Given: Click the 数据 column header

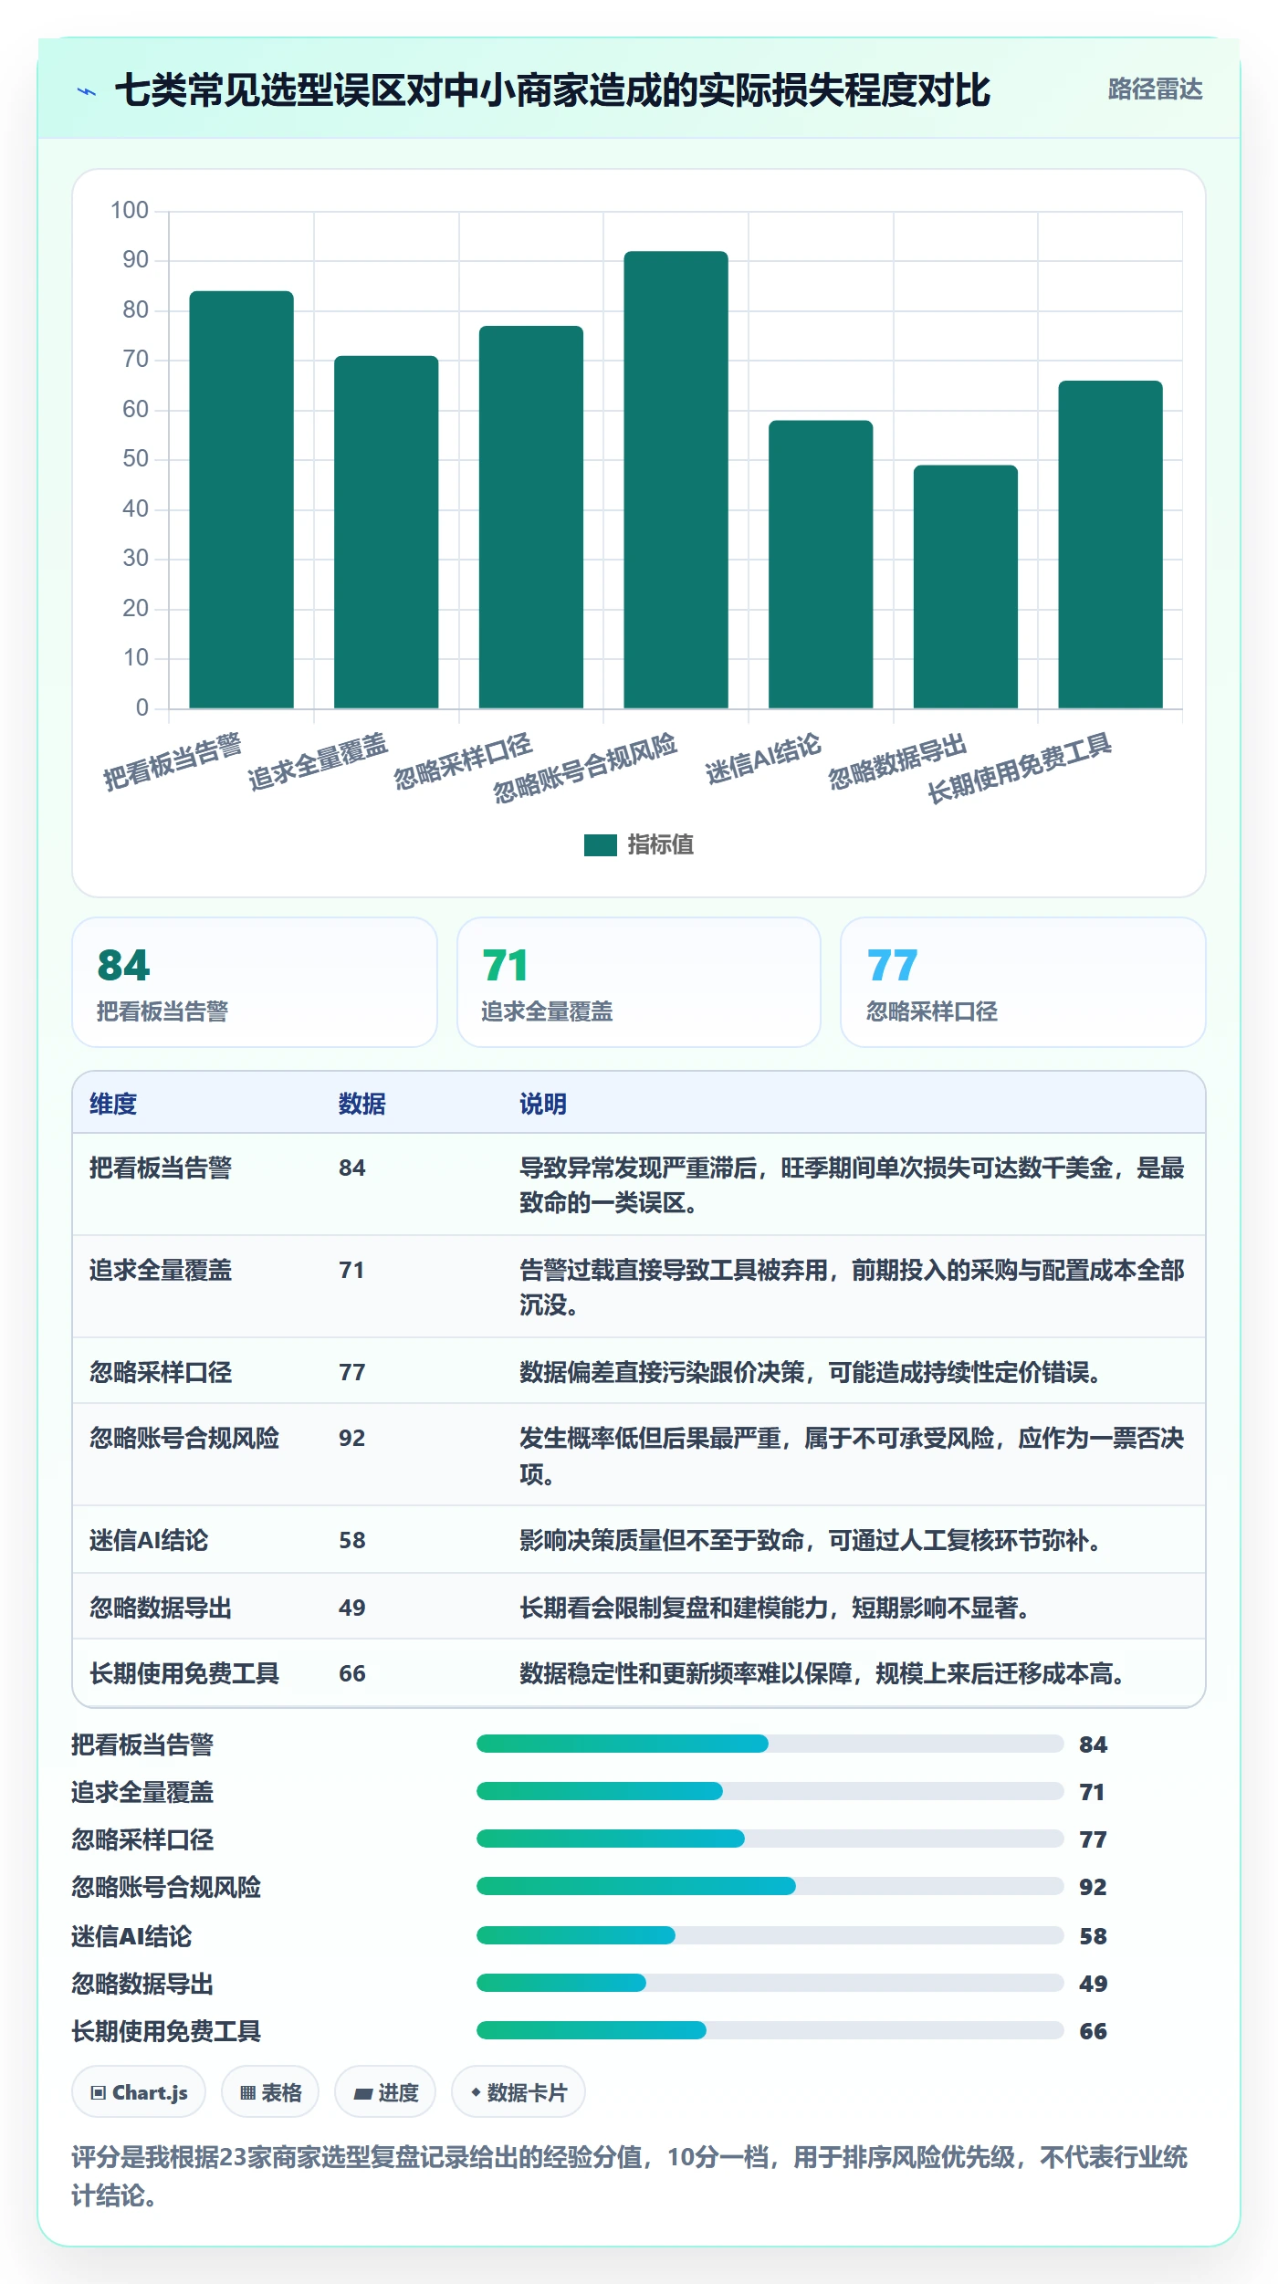Looking at the screenshot, I should pyautogui.click(x=362, y=1104).
